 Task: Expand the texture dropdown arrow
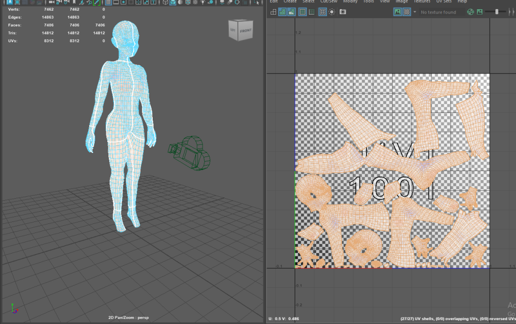pos(415,12)
